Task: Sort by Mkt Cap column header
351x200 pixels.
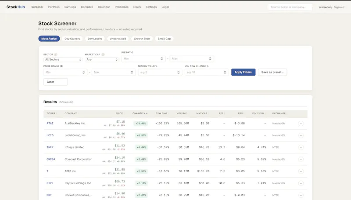Action: click(202, 113)
